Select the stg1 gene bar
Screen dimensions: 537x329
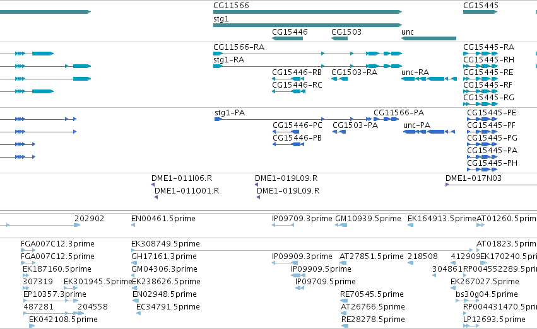click(307, 25)
